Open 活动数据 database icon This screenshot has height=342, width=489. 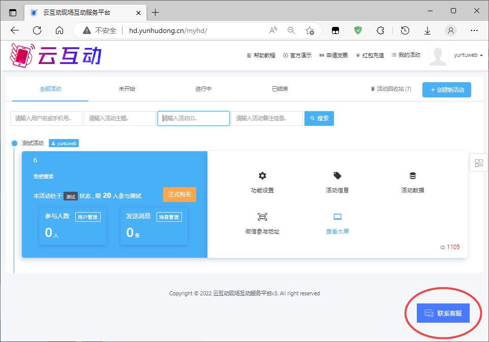(x=412, y=176)
